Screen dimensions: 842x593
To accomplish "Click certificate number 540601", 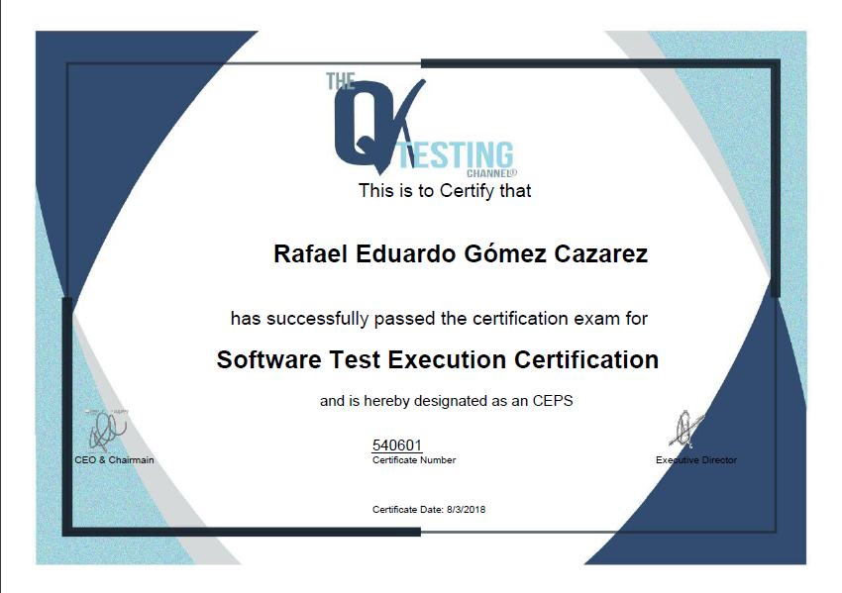I will (x=397, y=445).
